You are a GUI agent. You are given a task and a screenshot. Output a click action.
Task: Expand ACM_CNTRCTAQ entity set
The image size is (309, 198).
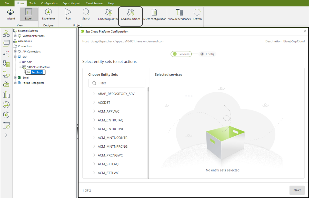point(94,120)
